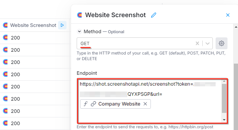The width and height of the screenshot is (238, 130).
Task: Click link icon in Company Website chip
Action: (x=93, y=104)
